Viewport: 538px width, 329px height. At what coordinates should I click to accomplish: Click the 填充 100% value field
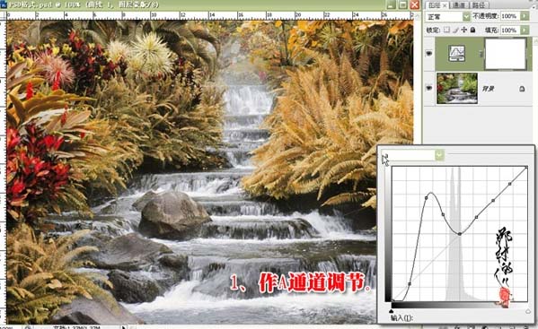[x=510, y=30]
